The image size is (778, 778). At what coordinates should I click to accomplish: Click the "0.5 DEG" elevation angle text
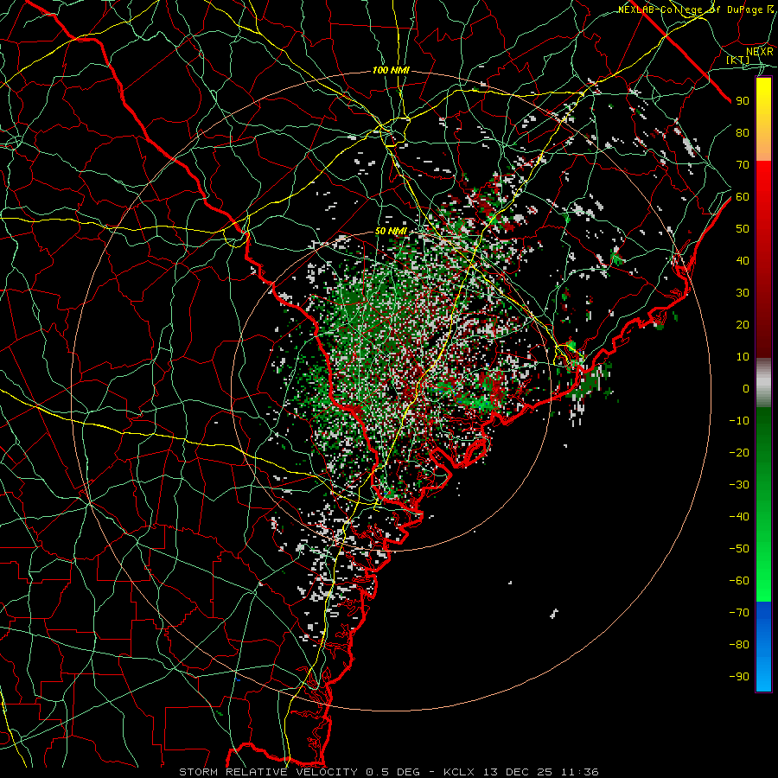click(393, 772)
